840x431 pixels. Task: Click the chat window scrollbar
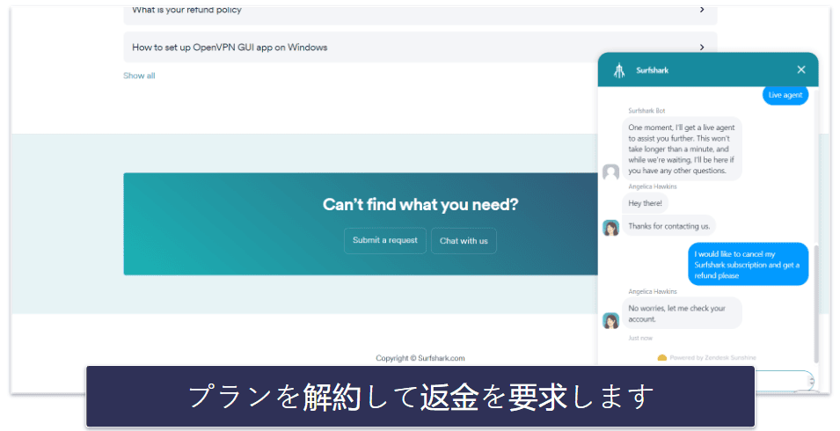[x=816, y=304]
